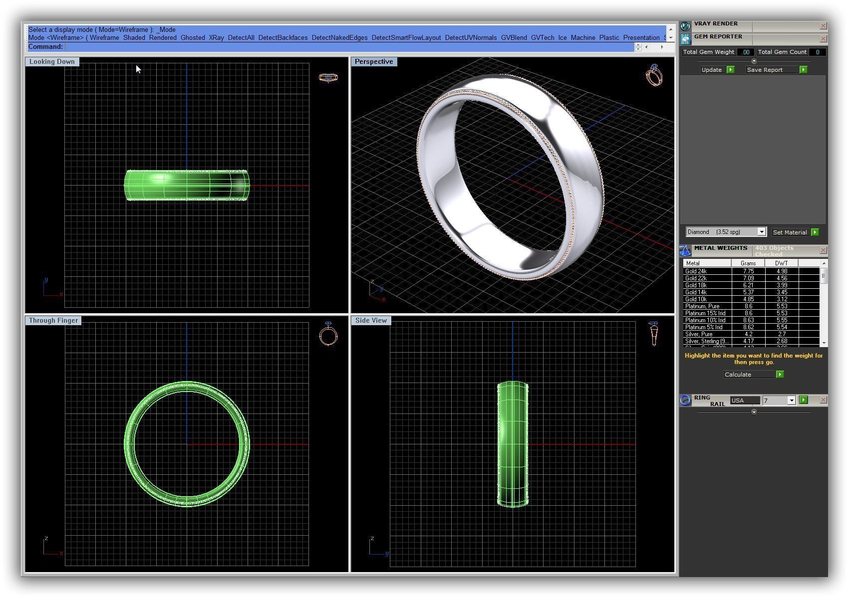Click green go arrow next to Save Report
This screenshot has width=849, height=598.
pyautogui.click(x=803, y=70)
